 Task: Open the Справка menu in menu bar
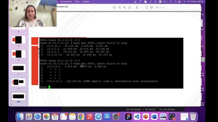[x=86, y=2]
